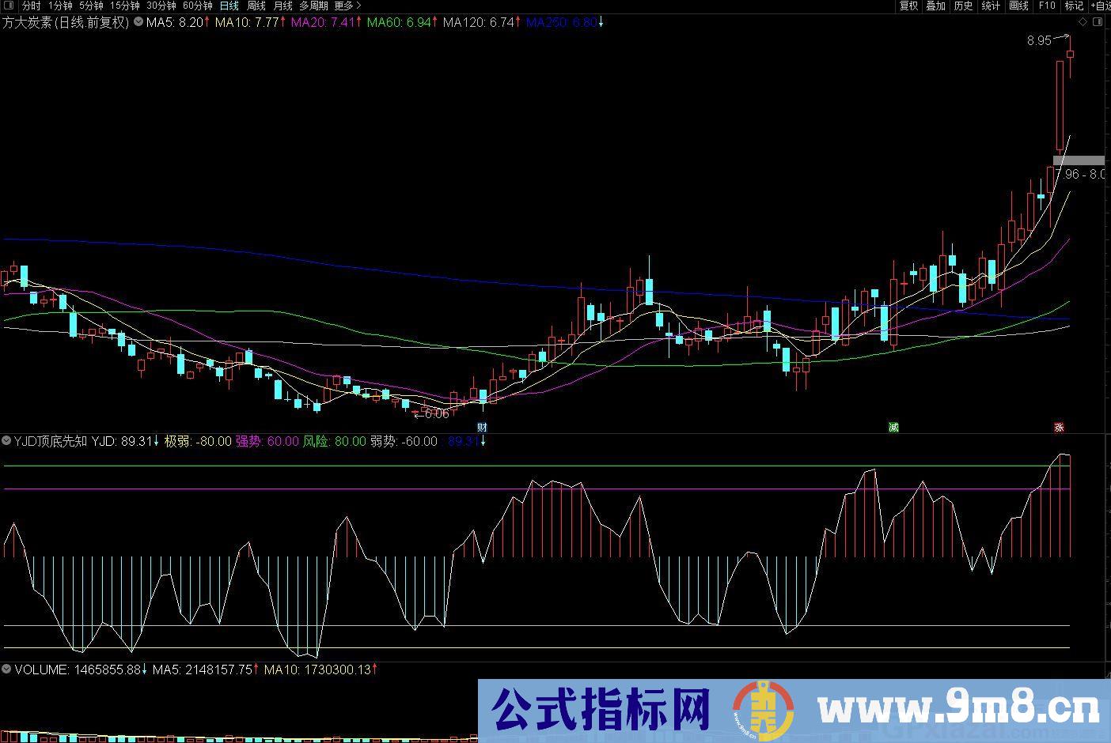The image size is (1111, 743).
Task: Open the 多周期 multi-period view
Action: [313, 6]
